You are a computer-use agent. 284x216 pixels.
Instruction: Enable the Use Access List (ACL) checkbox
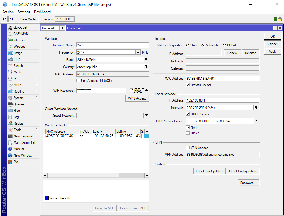point(78,81)
